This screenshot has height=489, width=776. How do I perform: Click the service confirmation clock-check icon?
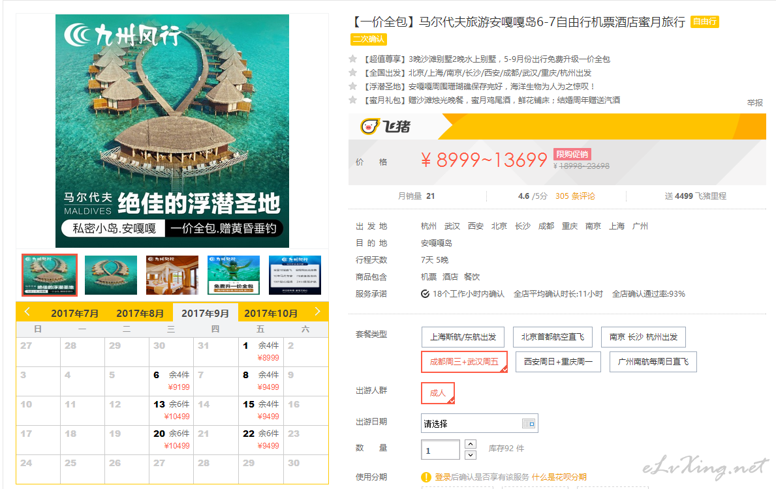click(x=426, y=294)
